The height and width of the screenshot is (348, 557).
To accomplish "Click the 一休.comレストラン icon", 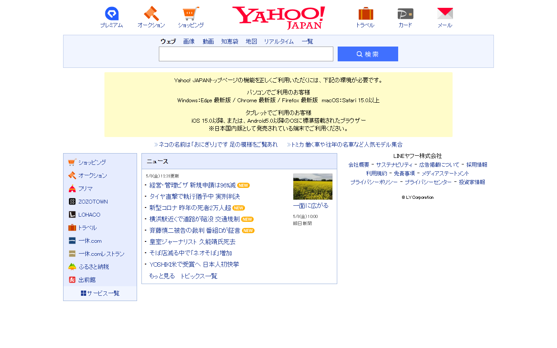I will coord(72,254).
